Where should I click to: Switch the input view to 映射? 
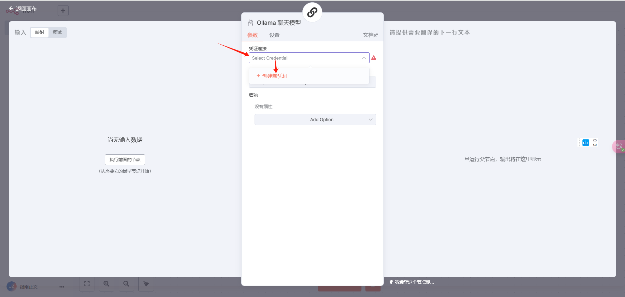[x=40, y=32]
